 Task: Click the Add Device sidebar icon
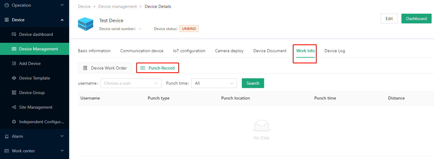(x=14, y=63)
